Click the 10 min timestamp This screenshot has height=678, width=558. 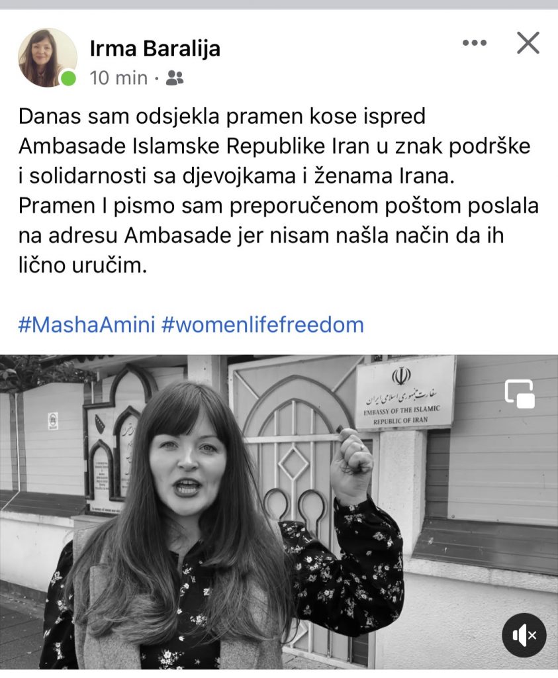click(119, 78)
